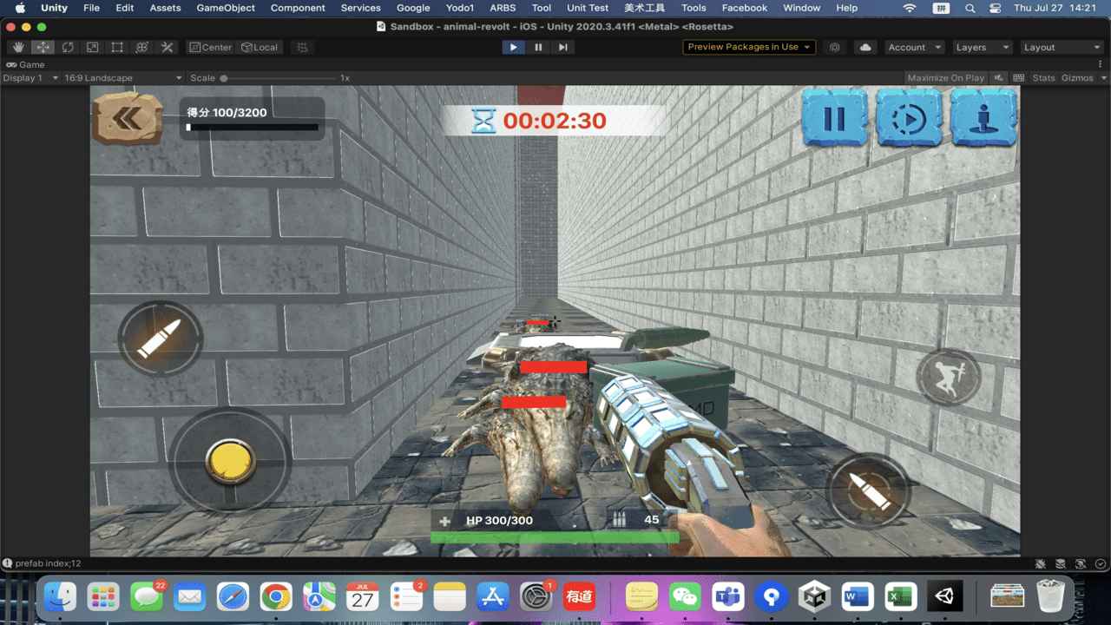This screenshot has width=1111, height=625.
Task: Open WeChat from the dock
Action: 686,597
